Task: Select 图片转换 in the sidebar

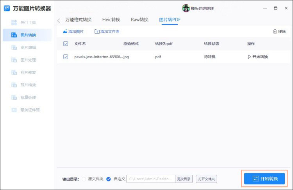Action: 27,35
